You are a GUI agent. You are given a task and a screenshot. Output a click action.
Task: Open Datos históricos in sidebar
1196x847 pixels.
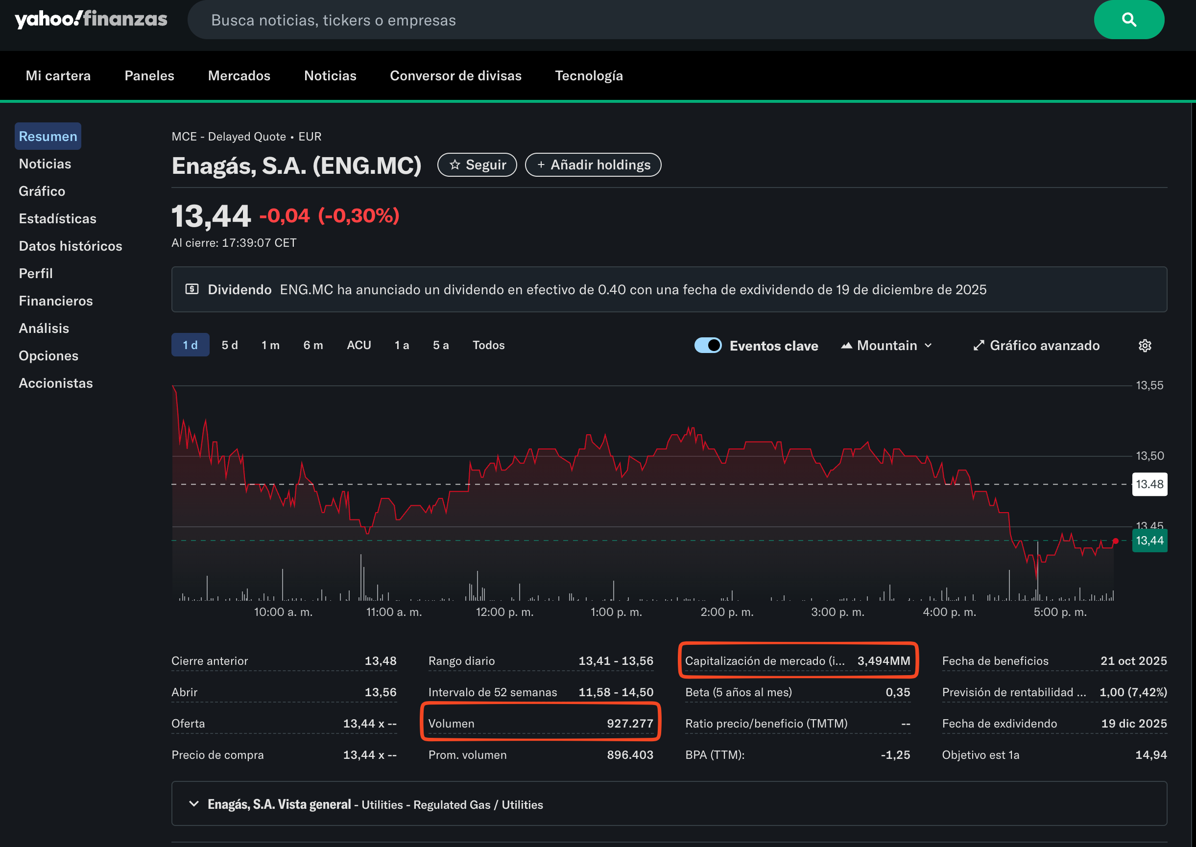(71, 246)
